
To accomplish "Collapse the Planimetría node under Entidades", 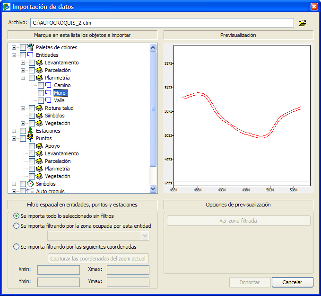I will (23, 78).
